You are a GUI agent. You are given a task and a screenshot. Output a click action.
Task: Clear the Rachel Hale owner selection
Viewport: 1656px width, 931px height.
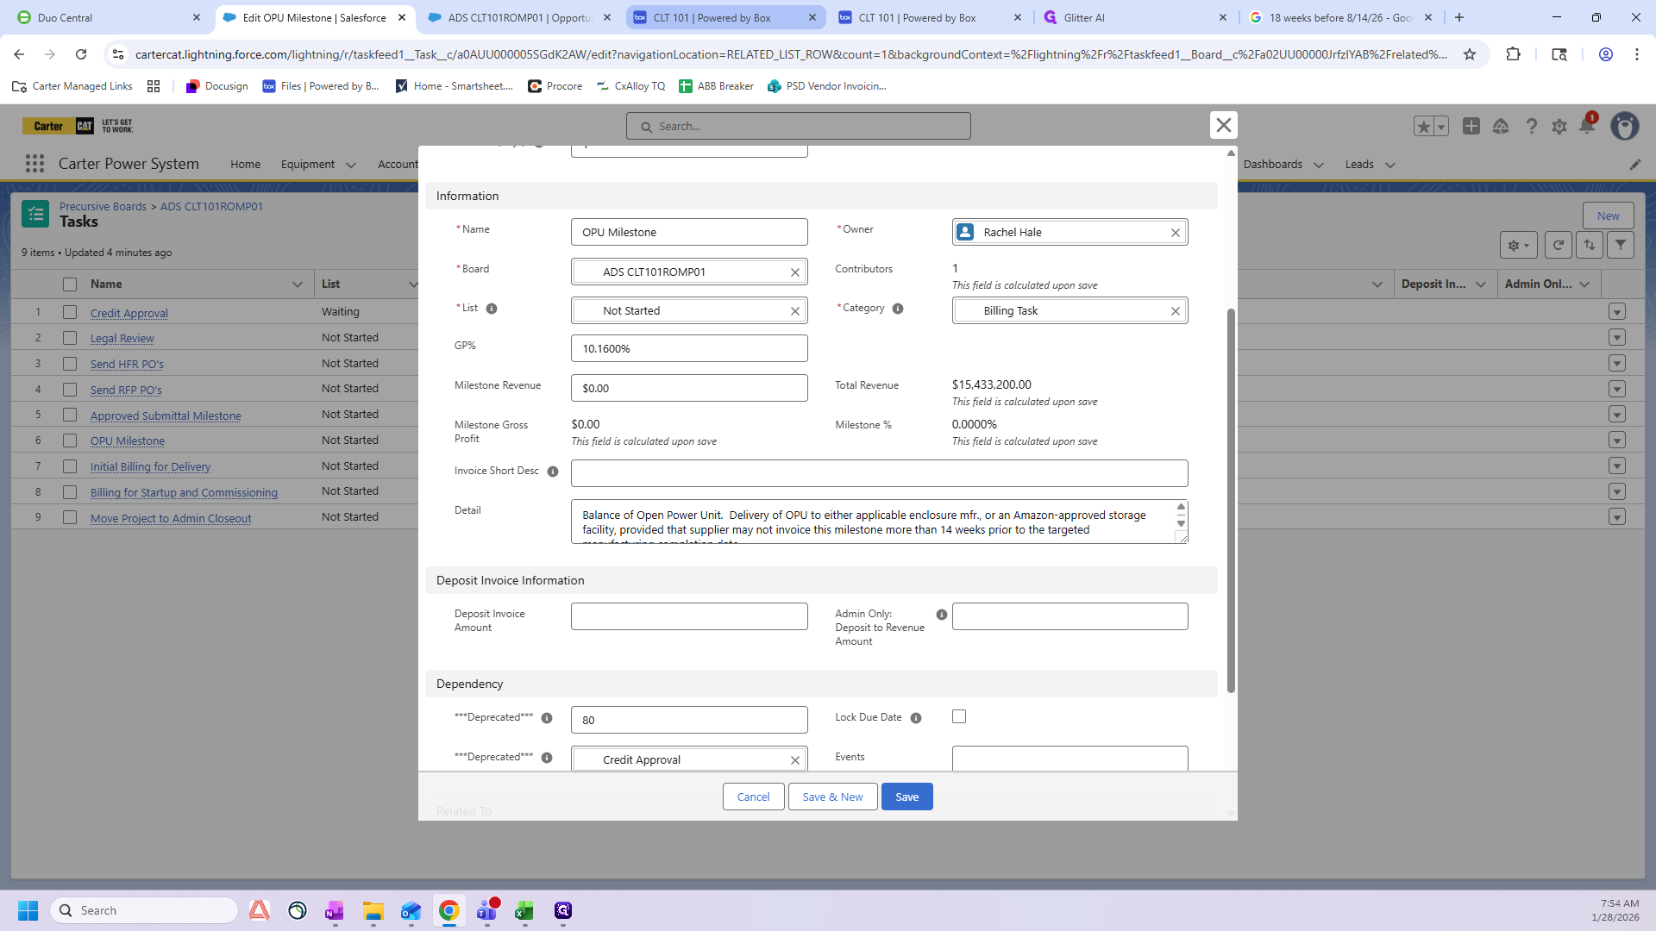coord(1175,233)
